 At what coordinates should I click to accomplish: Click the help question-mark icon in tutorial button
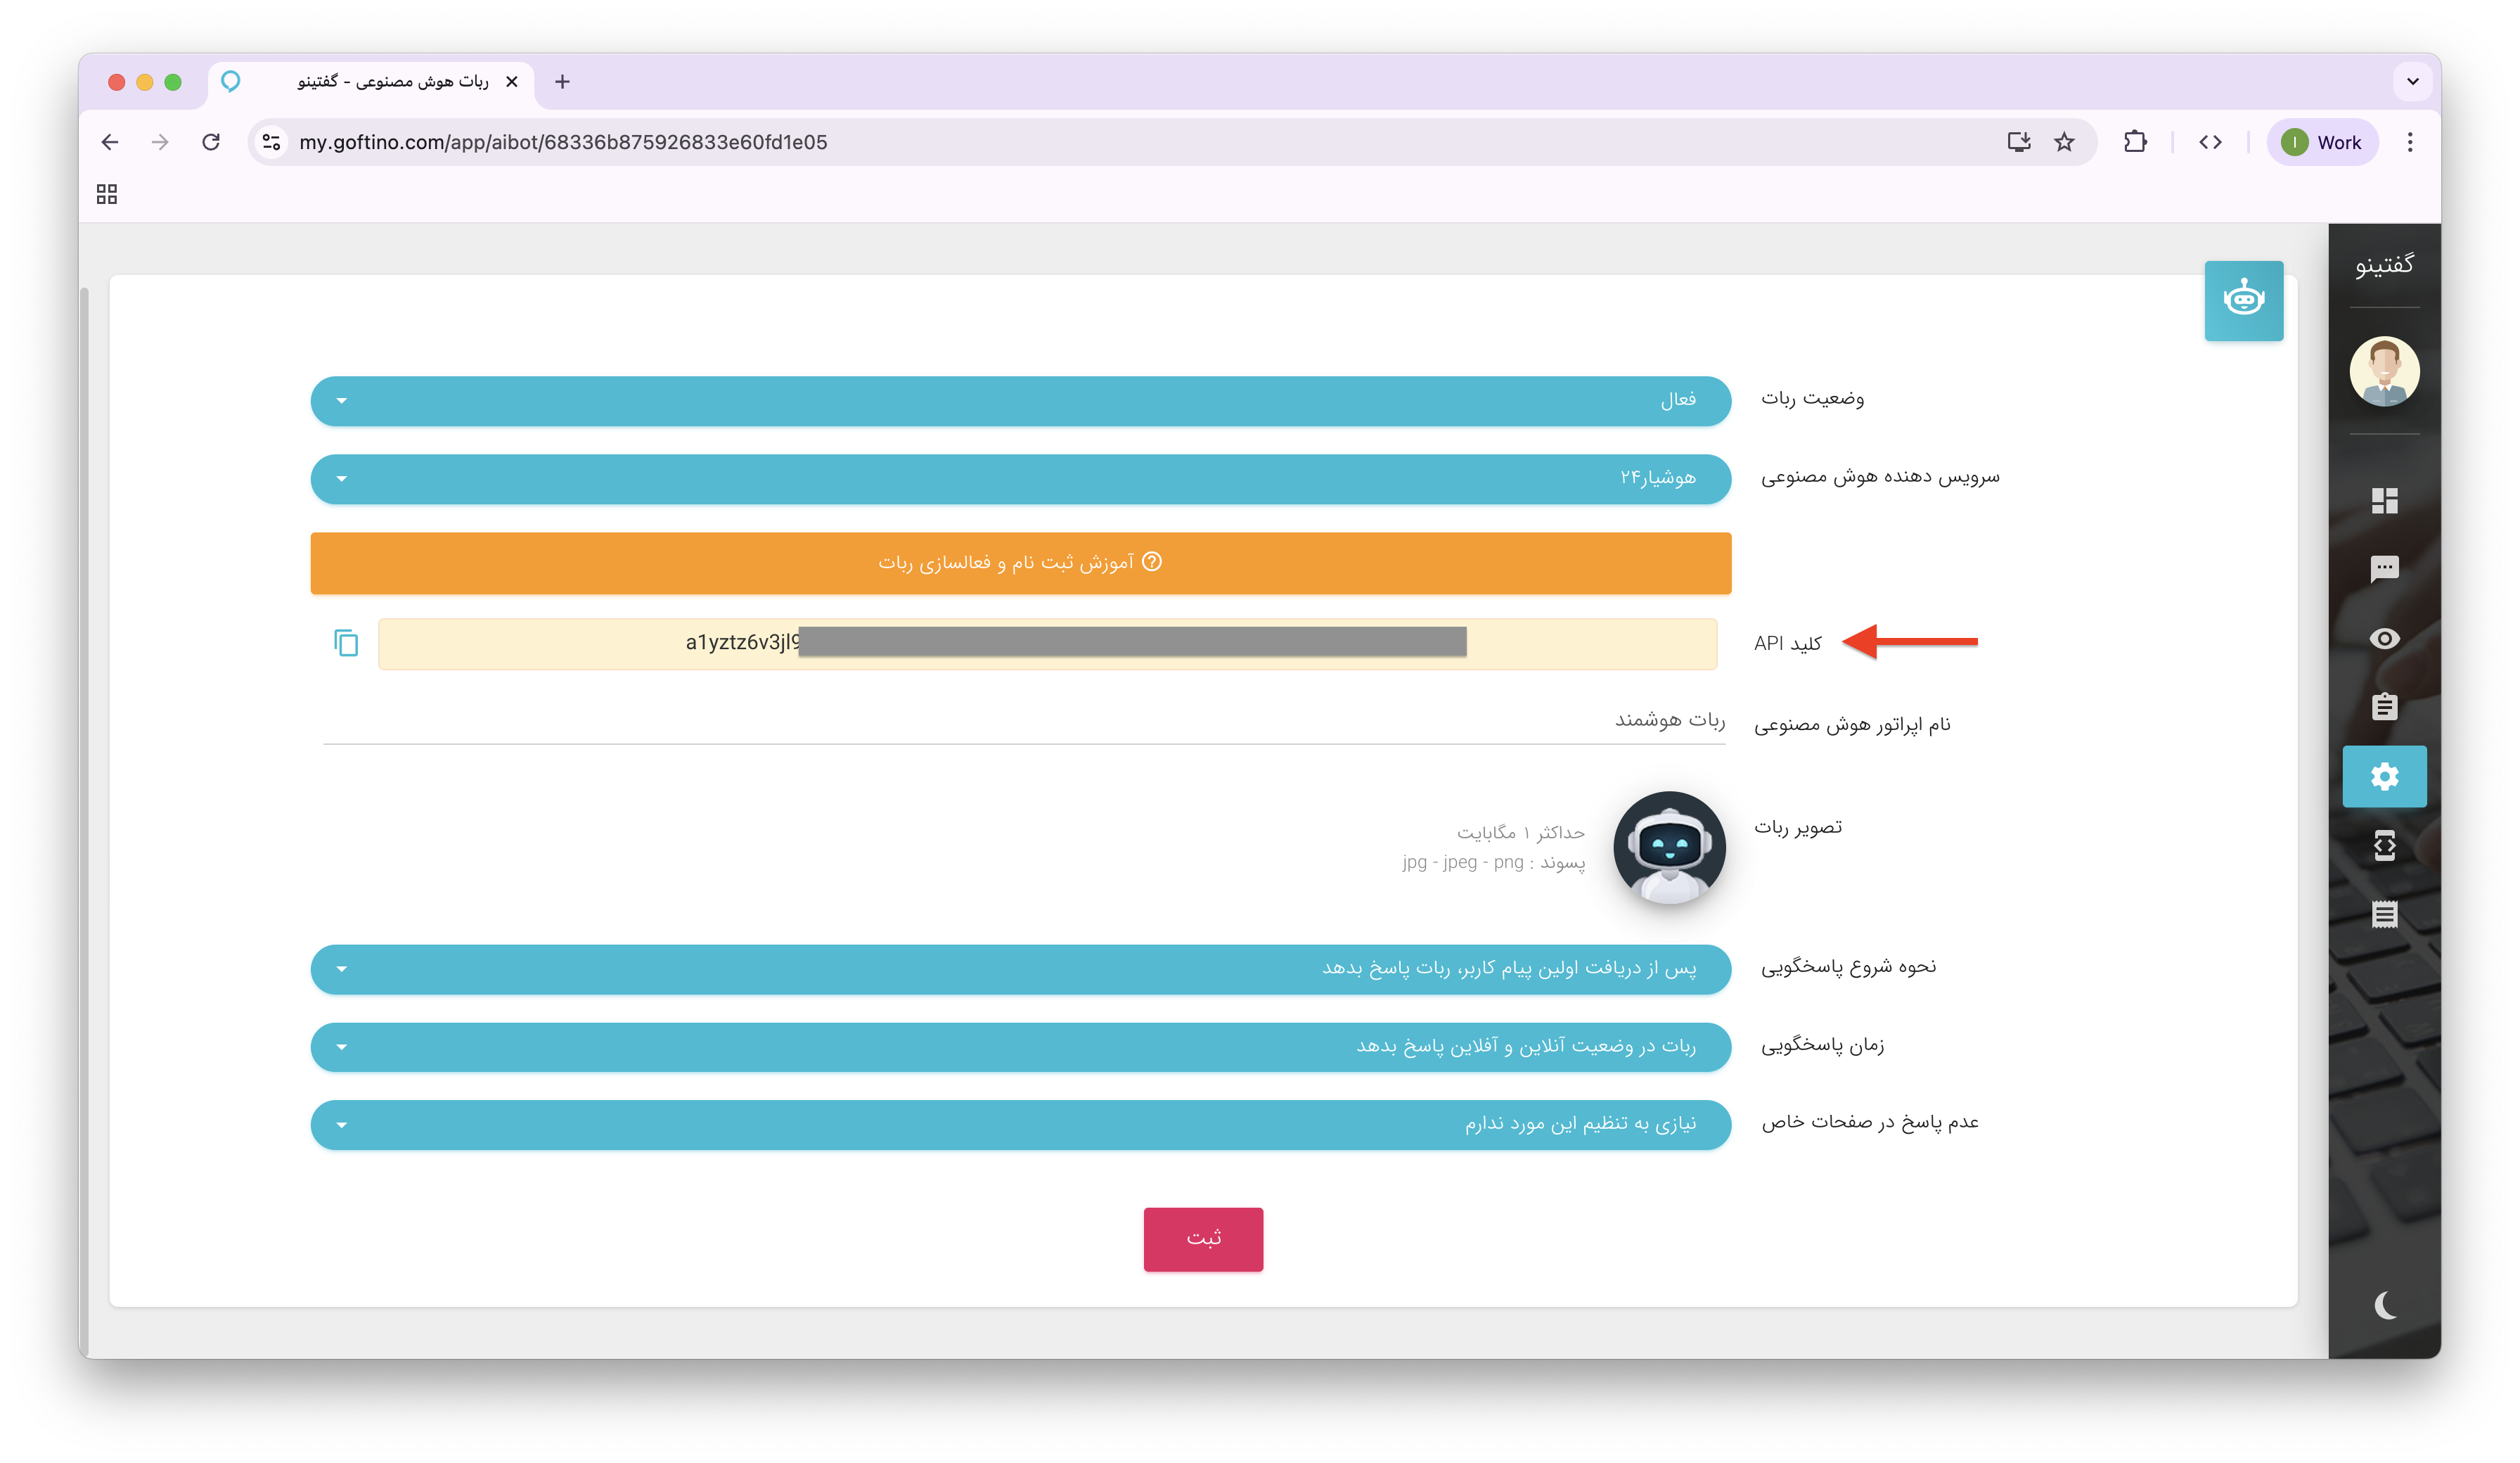[1152, 561]
